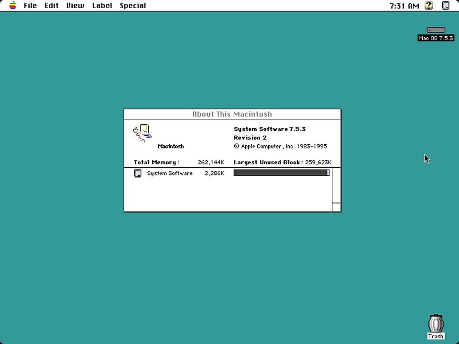Click the System Software row icon
The height and width of the screenshot is (344, 459).
point(138,173)
